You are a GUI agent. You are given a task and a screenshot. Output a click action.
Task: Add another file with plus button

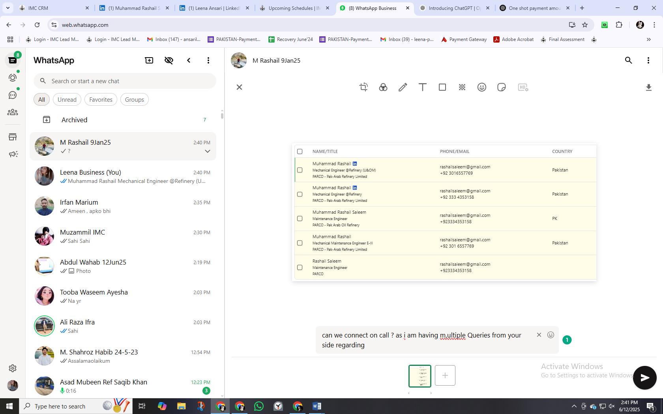(445, 375)
